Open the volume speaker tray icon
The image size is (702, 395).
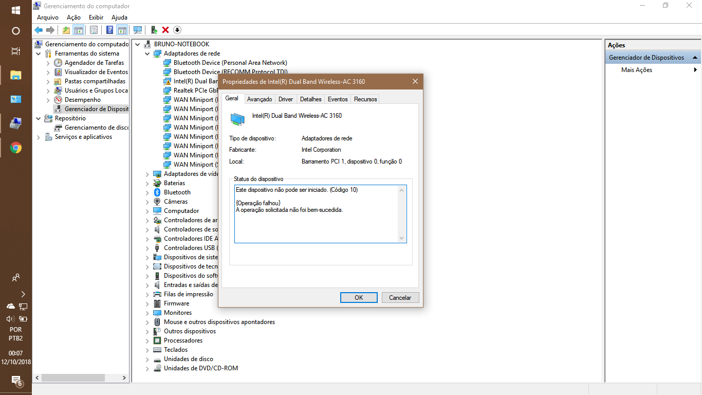(x=10, y=318)
